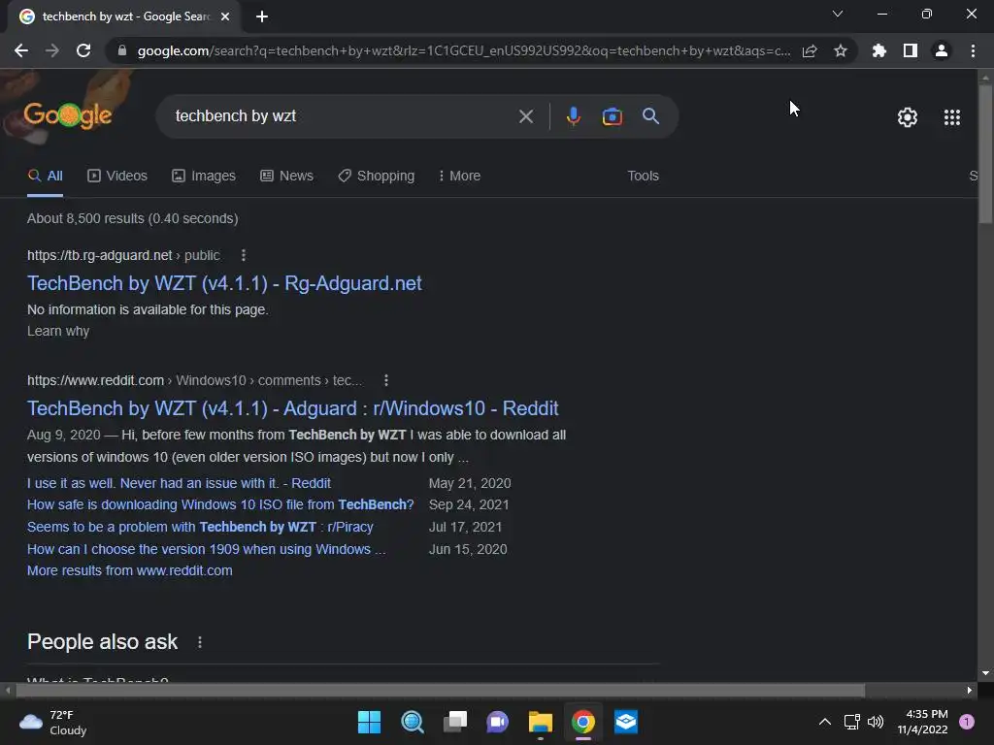Submit search with magnifier icon
994x745 pixels.
(651, 116)
